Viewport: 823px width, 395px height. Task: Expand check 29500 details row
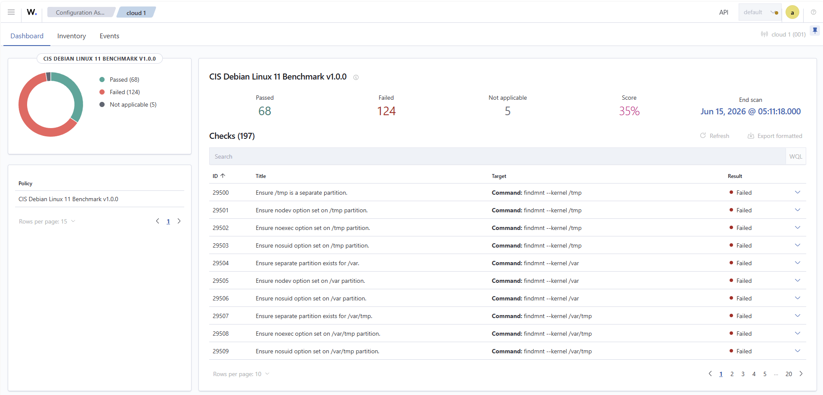pyautogui.click(x=798, y=192)
